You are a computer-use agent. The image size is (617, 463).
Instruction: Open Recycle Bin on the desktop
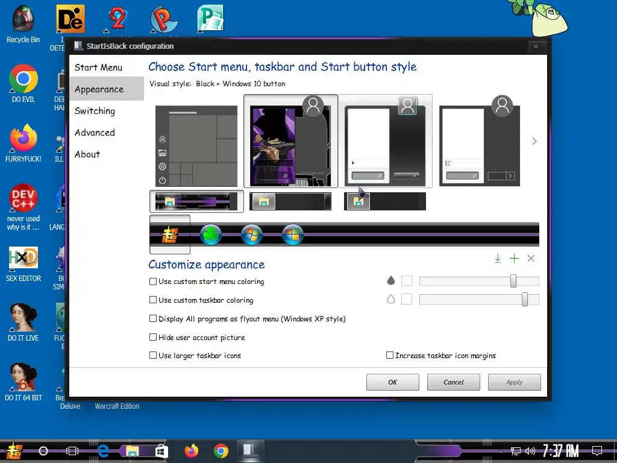click(x=23, y=24)
